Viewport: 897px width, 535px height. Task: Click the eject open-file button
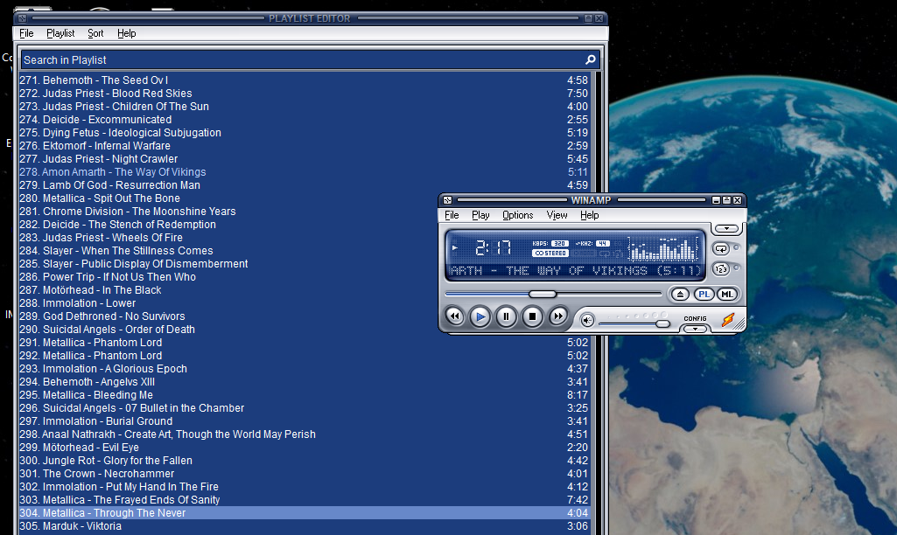click(681, 295)
